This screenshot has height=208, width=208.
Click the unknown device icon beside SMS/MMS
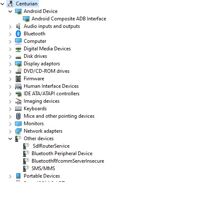(26, 168)
